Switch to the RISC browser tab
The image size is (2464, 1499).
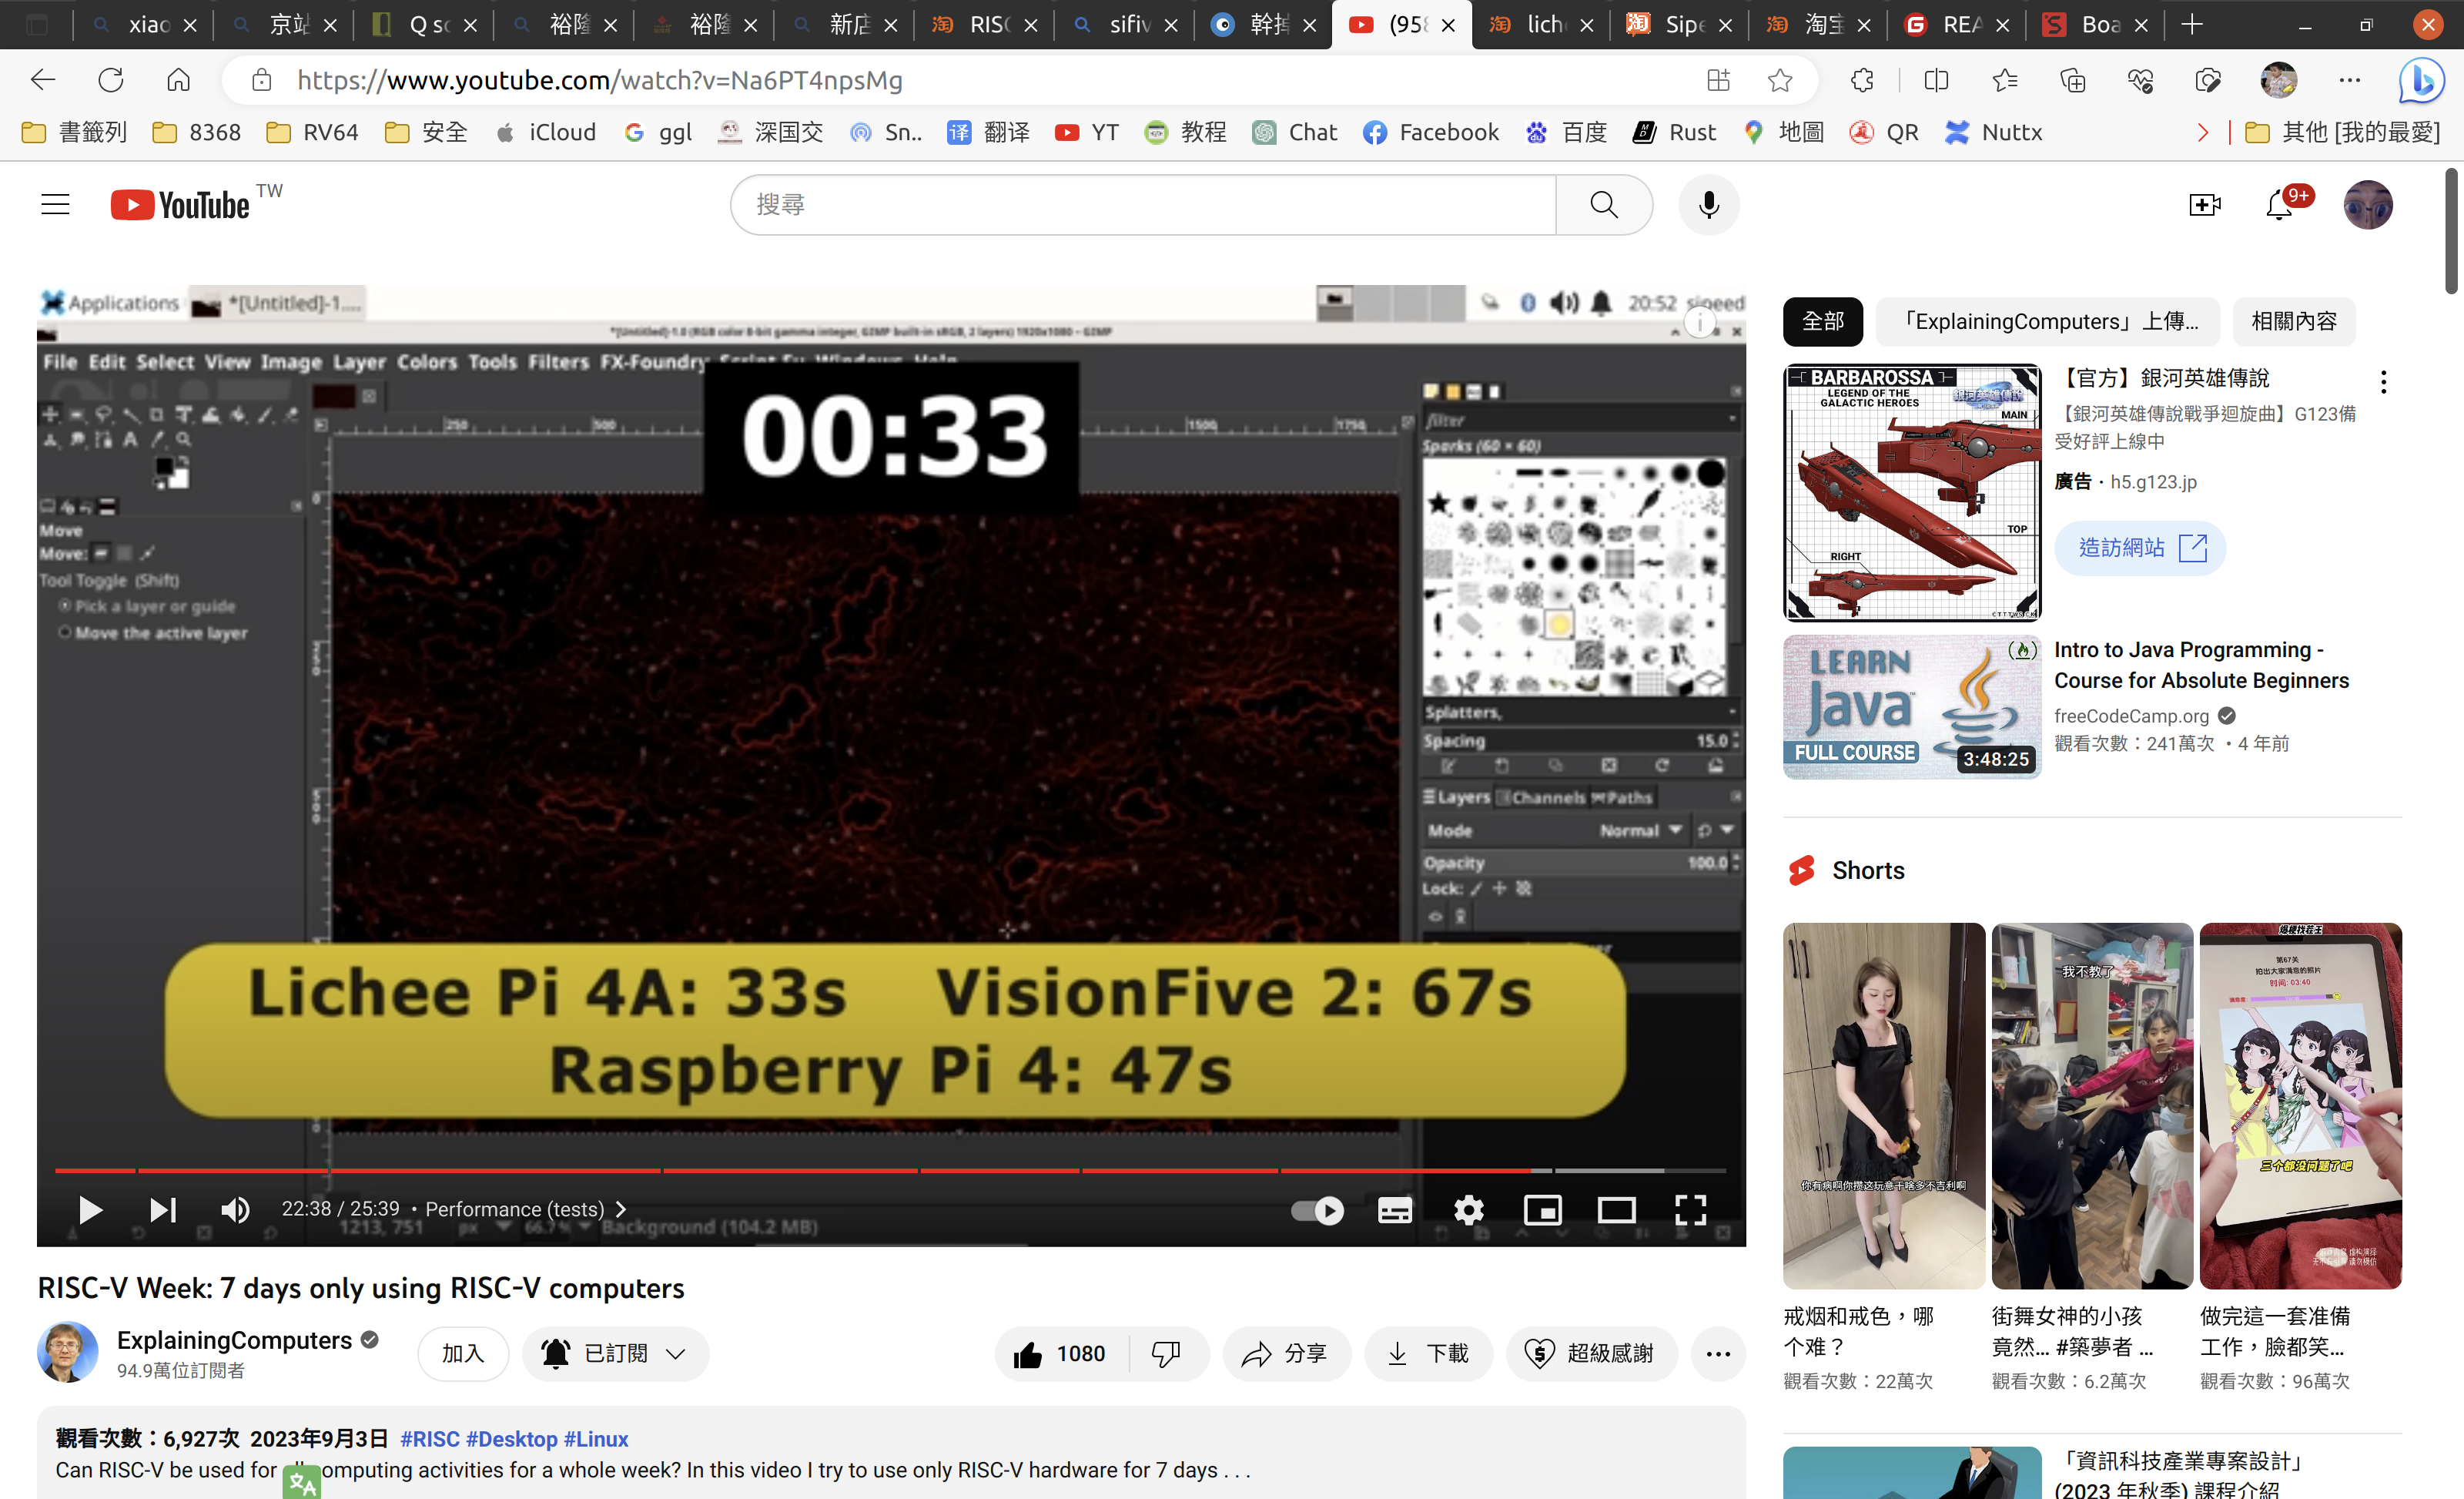tap(984, 25)
